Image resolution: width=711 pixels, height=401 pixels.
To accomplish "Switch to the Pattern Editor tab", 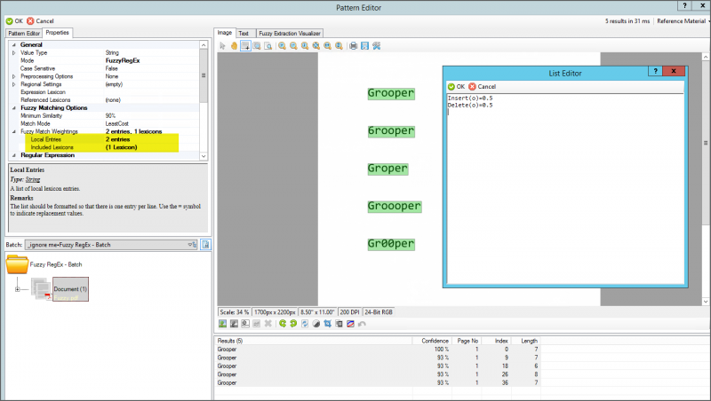I will pyautogui.click(x=24, y=33).
